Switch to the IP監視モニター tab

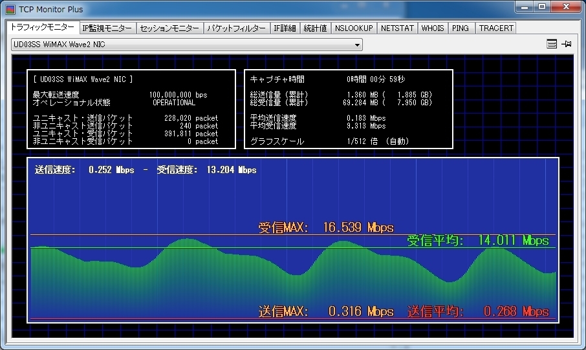107,28
